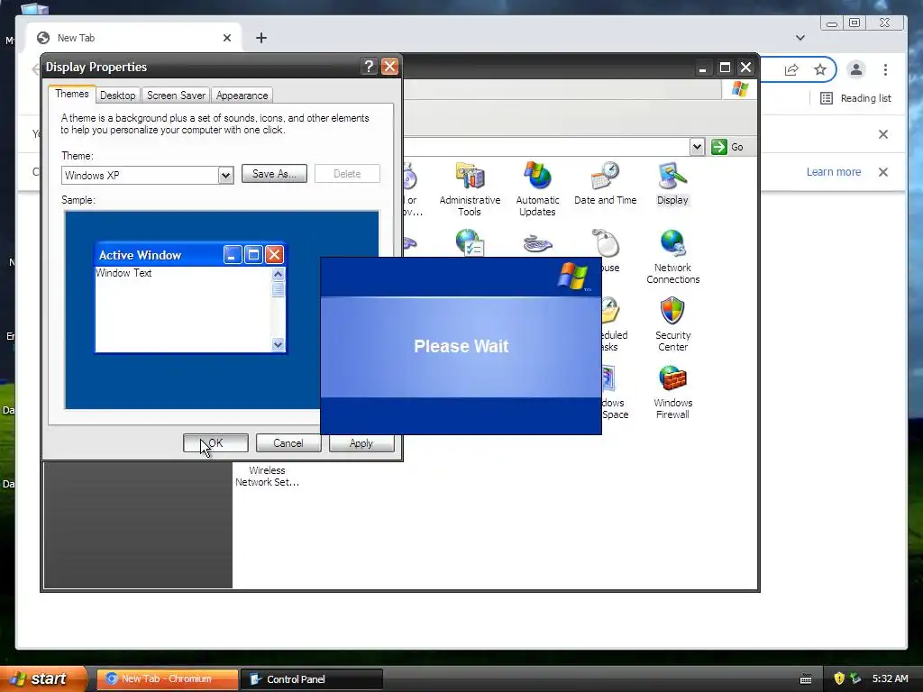Close the New Tab tab
The width and height of the screenshot is (923, 692).
[x=227, y=38]
